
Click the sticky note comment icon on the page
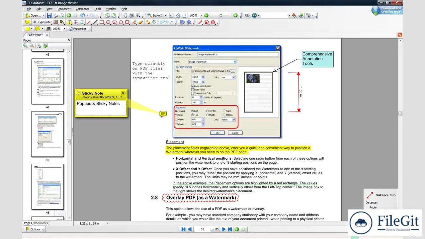163,114
